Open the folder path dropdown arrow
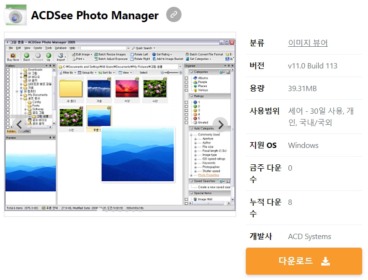368x280 pixels. click(x=180, y=67)
